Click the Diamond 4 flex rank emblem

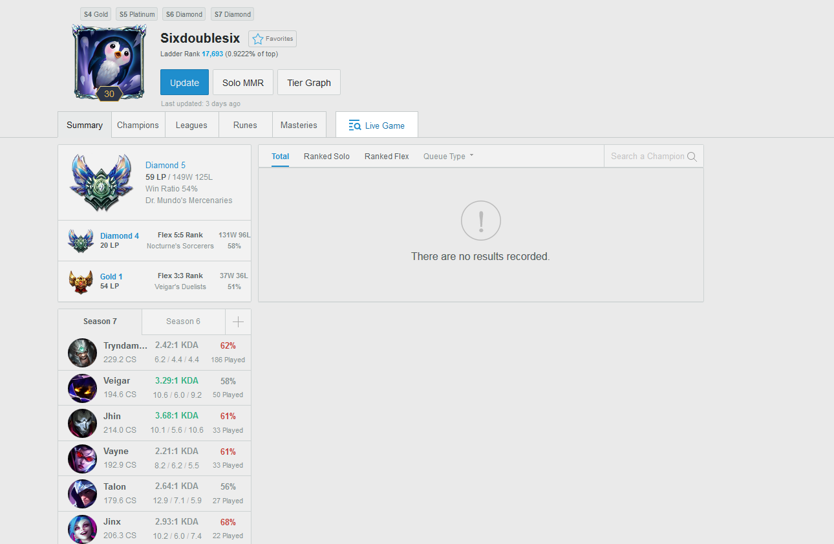point(81,241)
